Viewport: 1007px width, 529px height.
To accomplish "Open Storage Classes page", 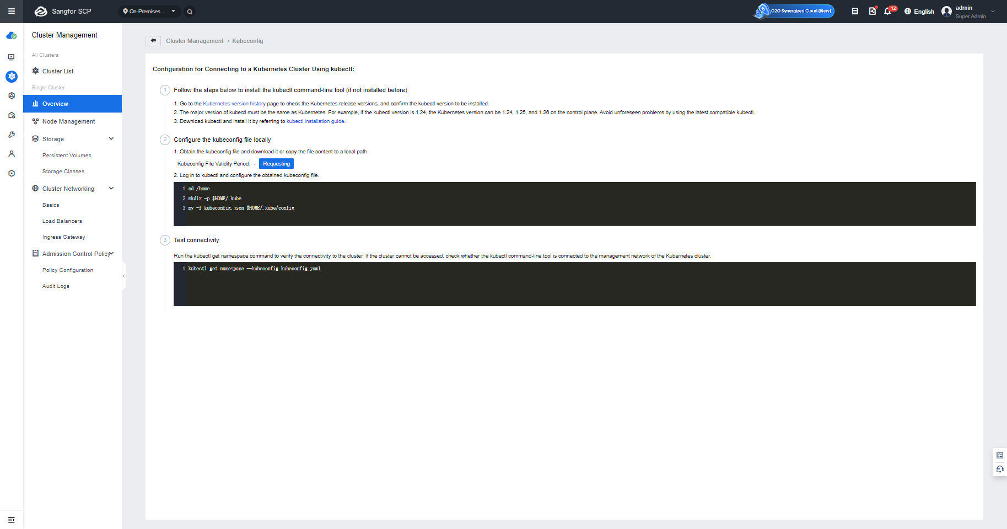I will click(x=63, y=172).
